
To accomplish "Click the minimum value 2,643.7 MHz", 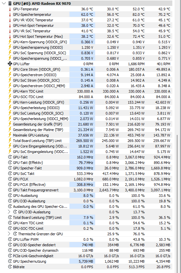I will (x=109, y=190).
